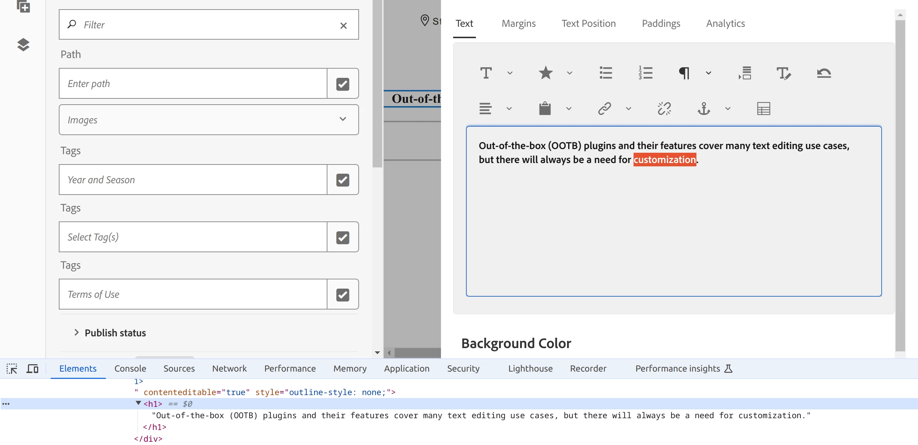This screenshot has height=445, width=918.
Task: Open the Console tab in DevTools
Action: pos(130,369)
